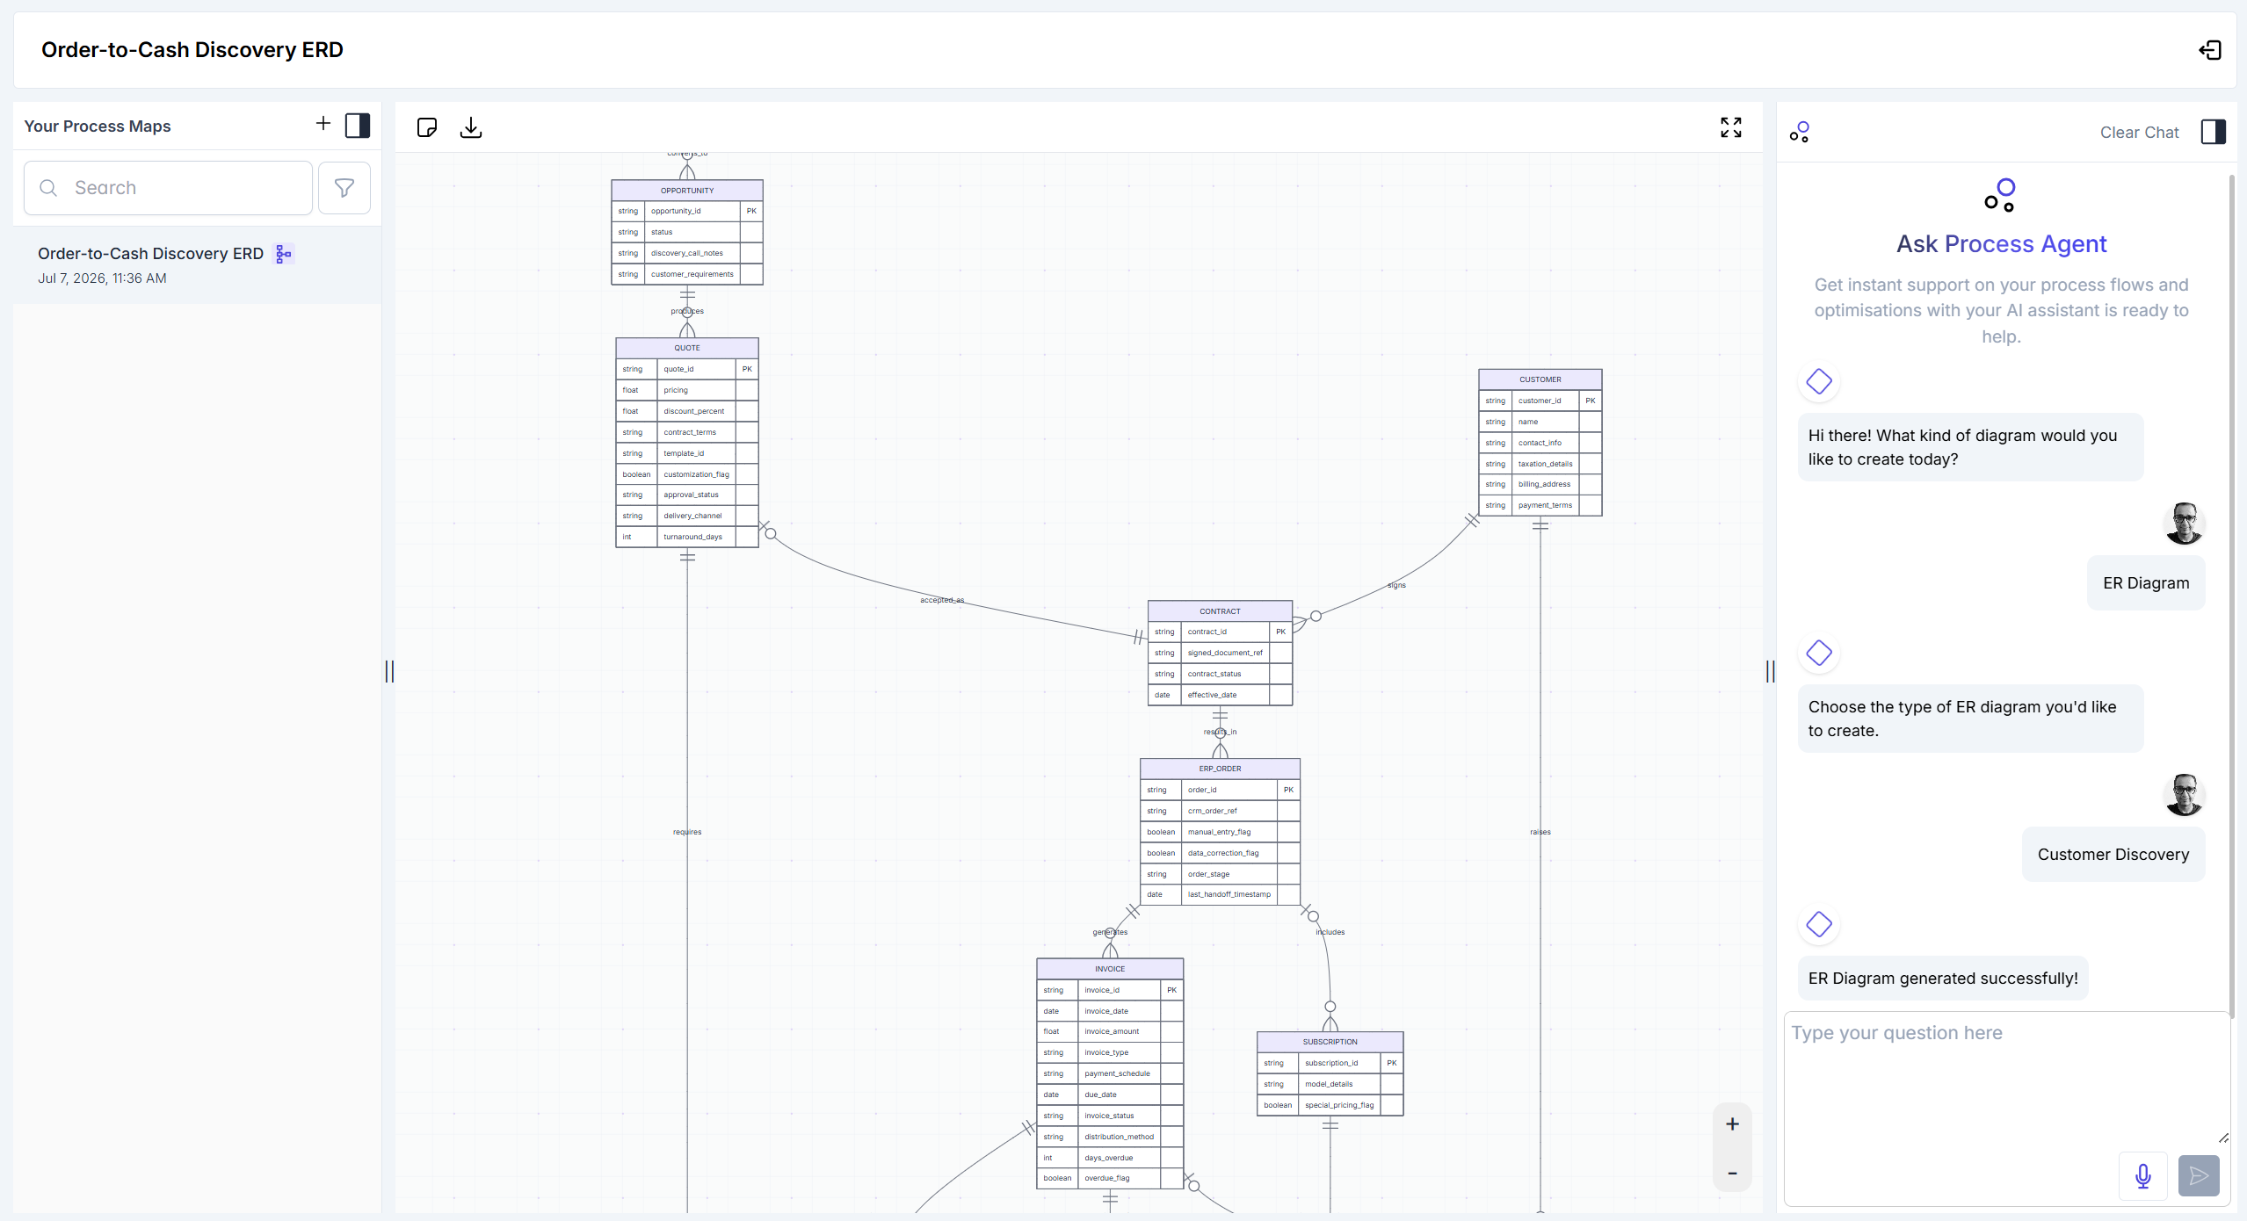Screen dimensions: 2247x1221
Task: Select the SUBSCRIPTION entity header
Action: 1330,1042
